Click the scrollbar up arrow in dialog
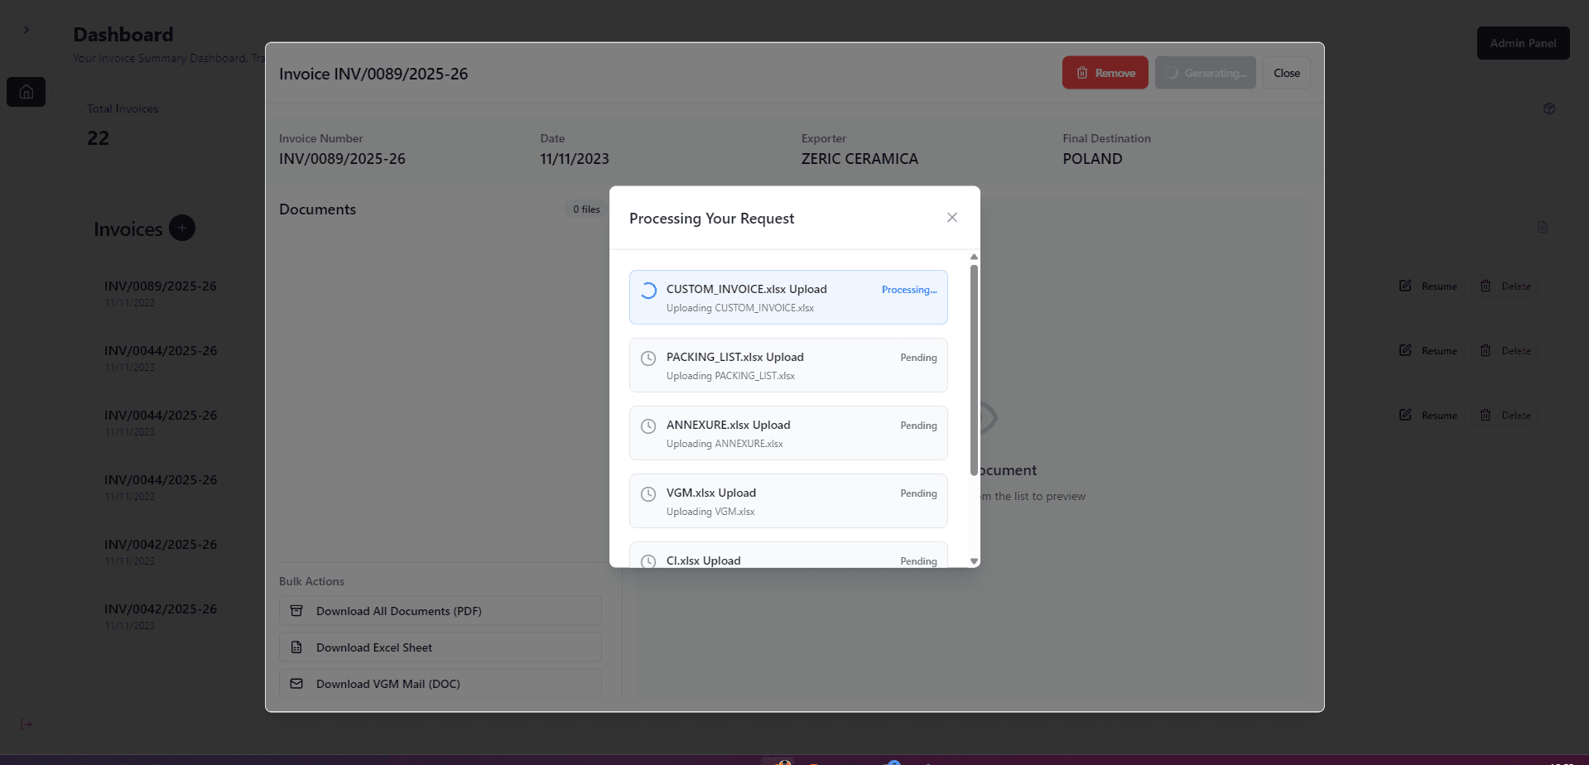This screenshot has width=1589, height=765. point(974,257)
